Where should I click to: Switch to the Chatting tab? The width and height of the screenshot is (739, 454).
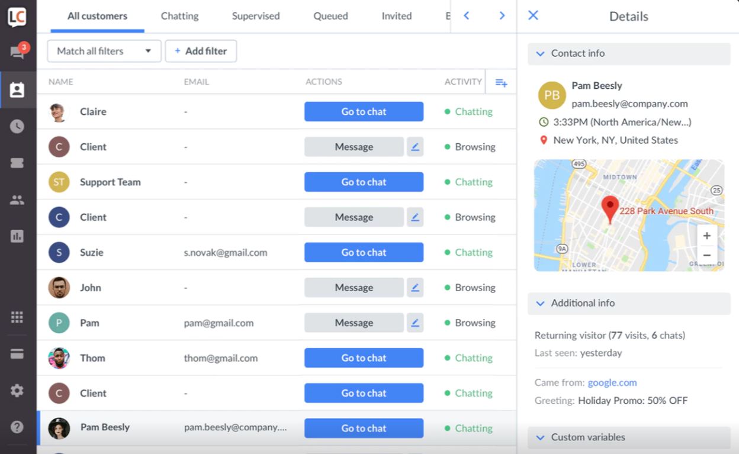[x=179, y=16]
